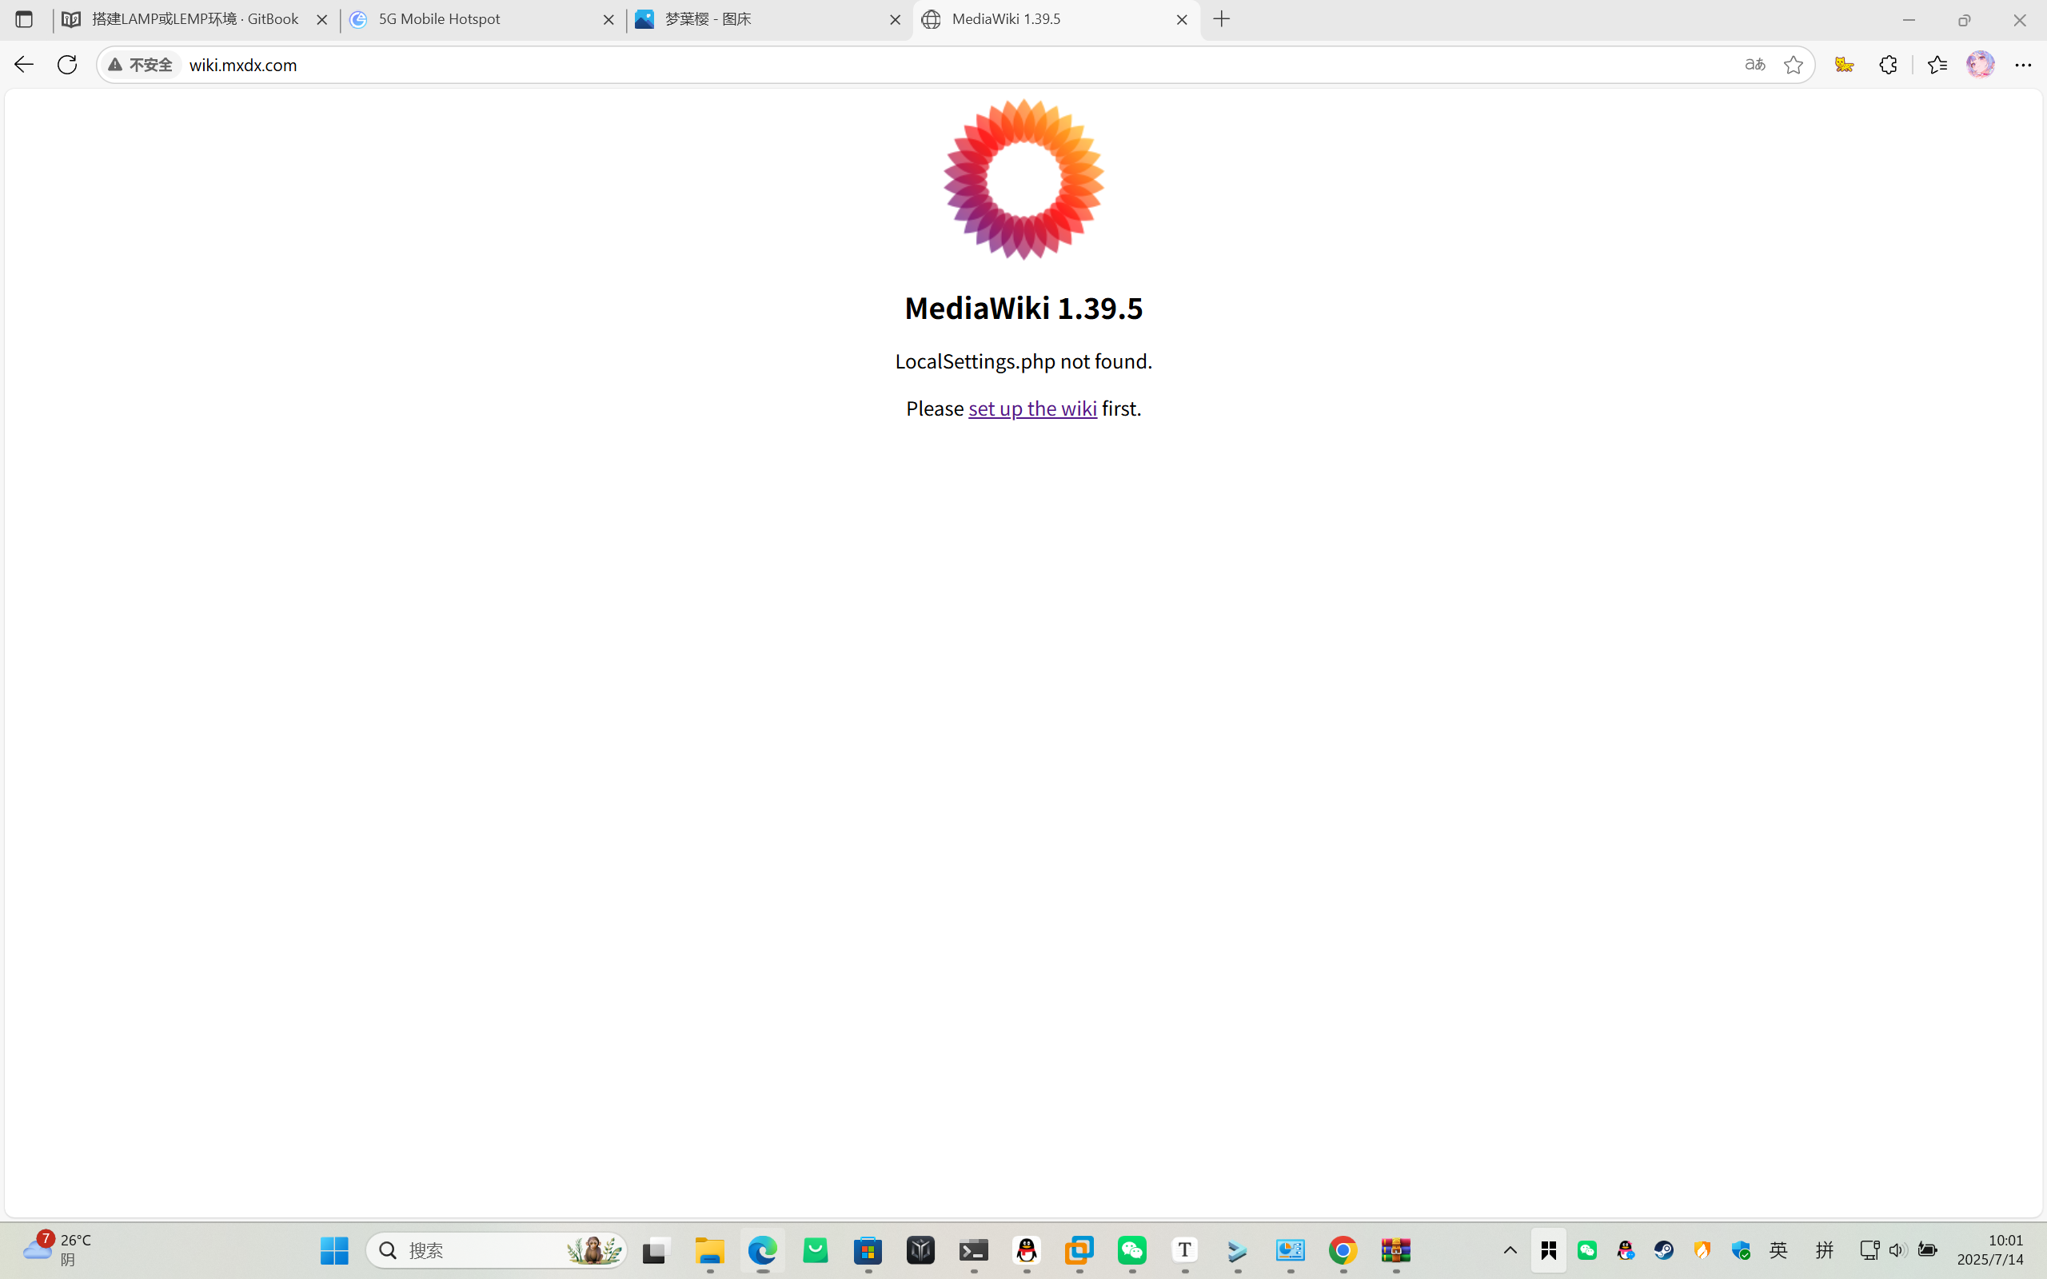Click the 'MediaWiki 1.39.5' heading text

coord(1023,308)
